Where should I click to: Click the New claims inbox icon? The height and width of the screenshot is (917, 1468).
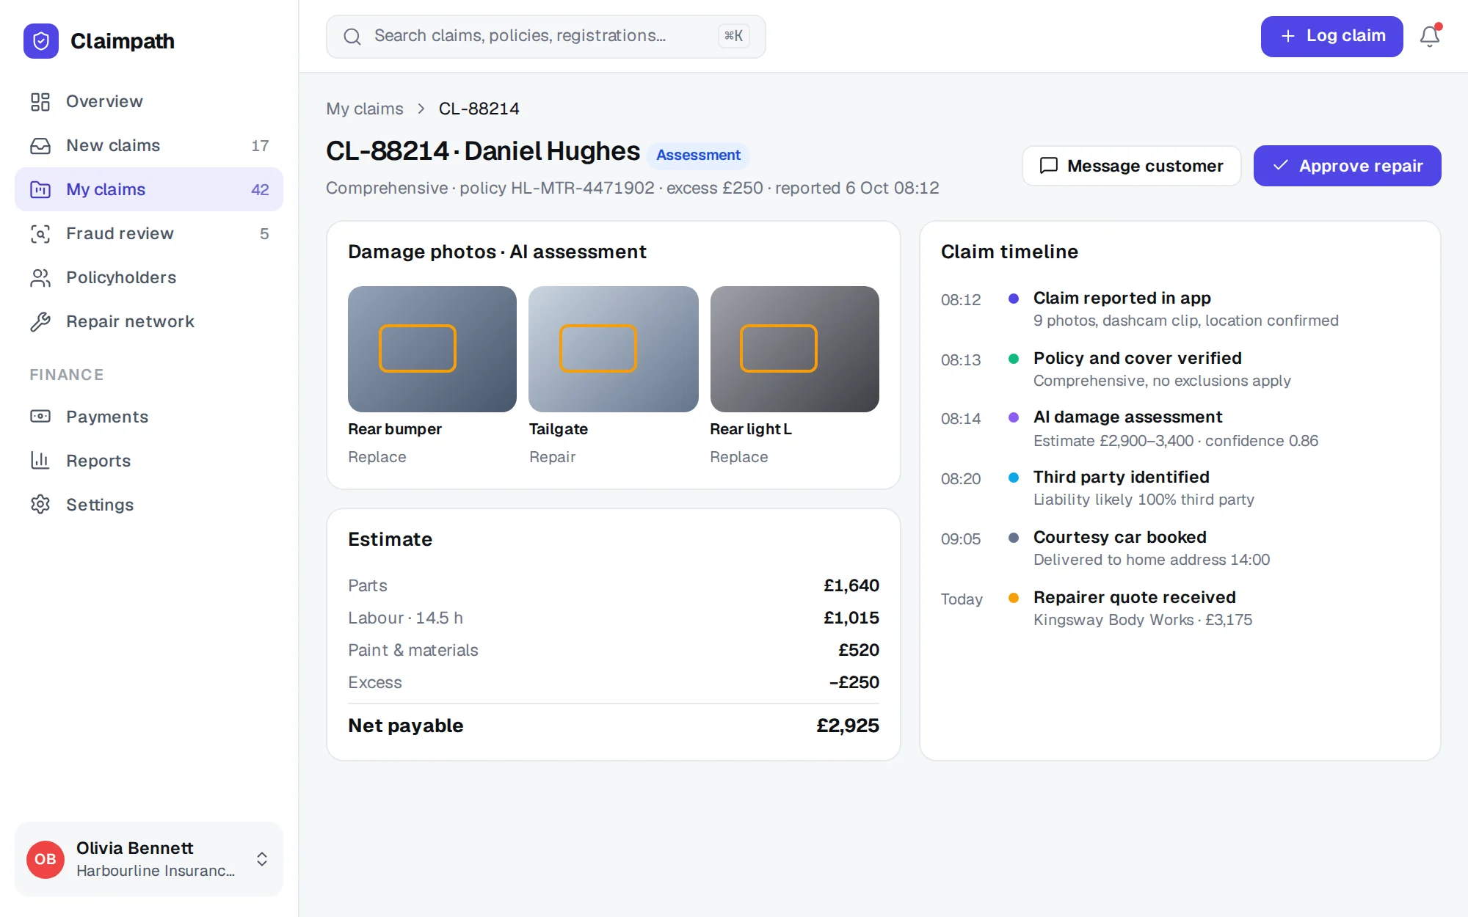click(x=40, y=145)
